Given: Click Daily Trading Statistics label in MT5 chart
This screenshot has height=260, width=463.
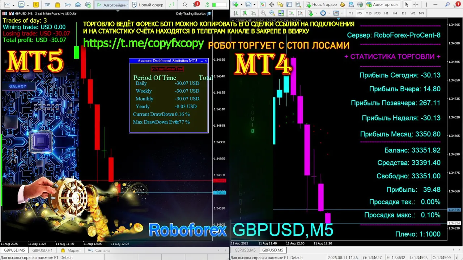Looking at the screenshot, I should 191,13.
